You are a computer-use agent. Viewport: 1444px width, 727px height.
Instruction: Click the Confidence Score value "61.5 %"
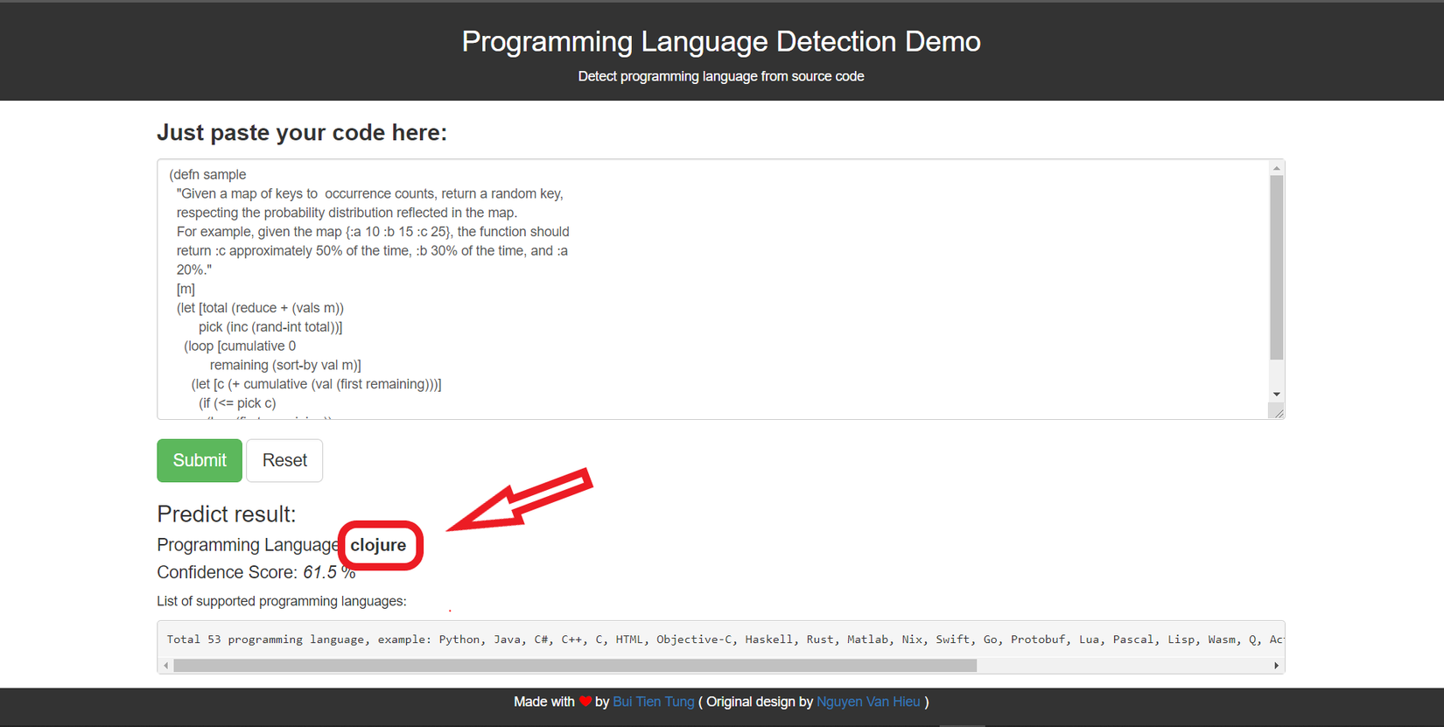329,572
